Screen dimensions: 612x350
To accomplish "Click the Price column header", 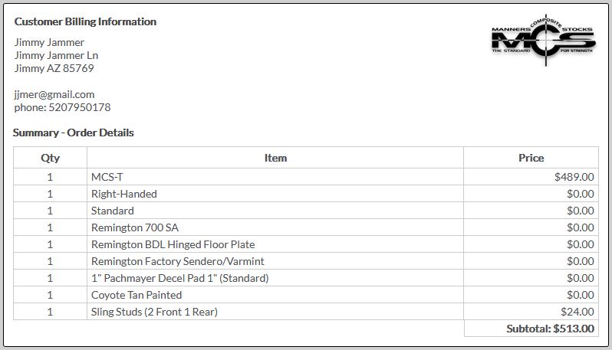I will 531,158.
